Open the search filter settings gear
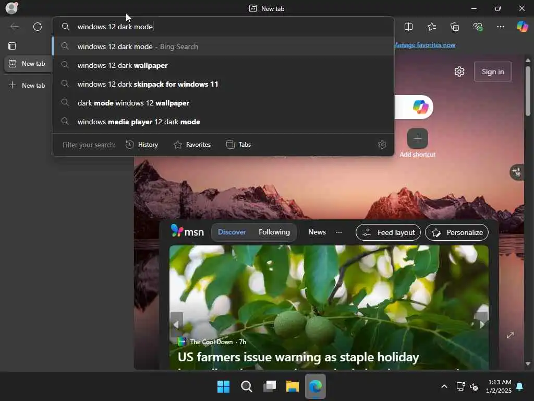 pyautogui.click(x=382, y=145)
